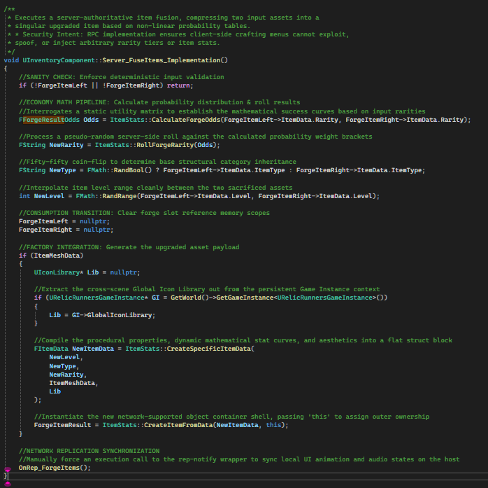Click the ForgeItemResult variable
This screenshot has height=488, width=488.
62,425
